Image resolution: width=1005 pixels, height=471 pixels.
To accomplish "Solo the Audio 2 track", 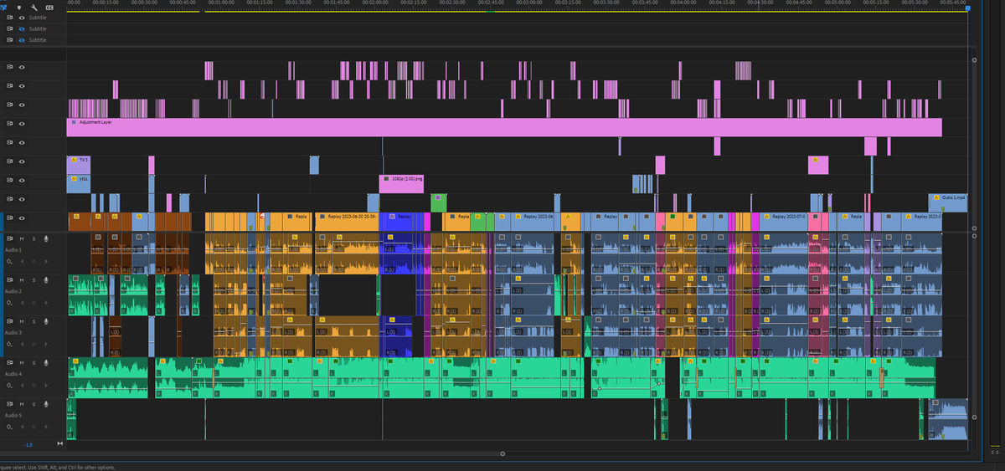I will click(x=33, y=280).
